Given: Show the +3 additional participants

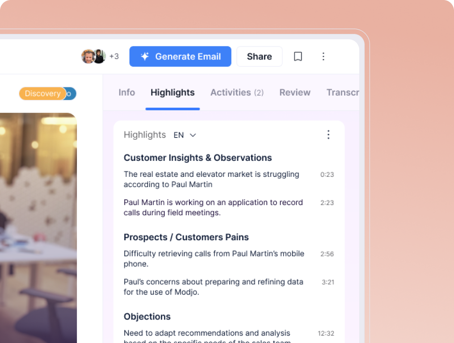Looking at the screenshot, I should click(x=114, y=56).
